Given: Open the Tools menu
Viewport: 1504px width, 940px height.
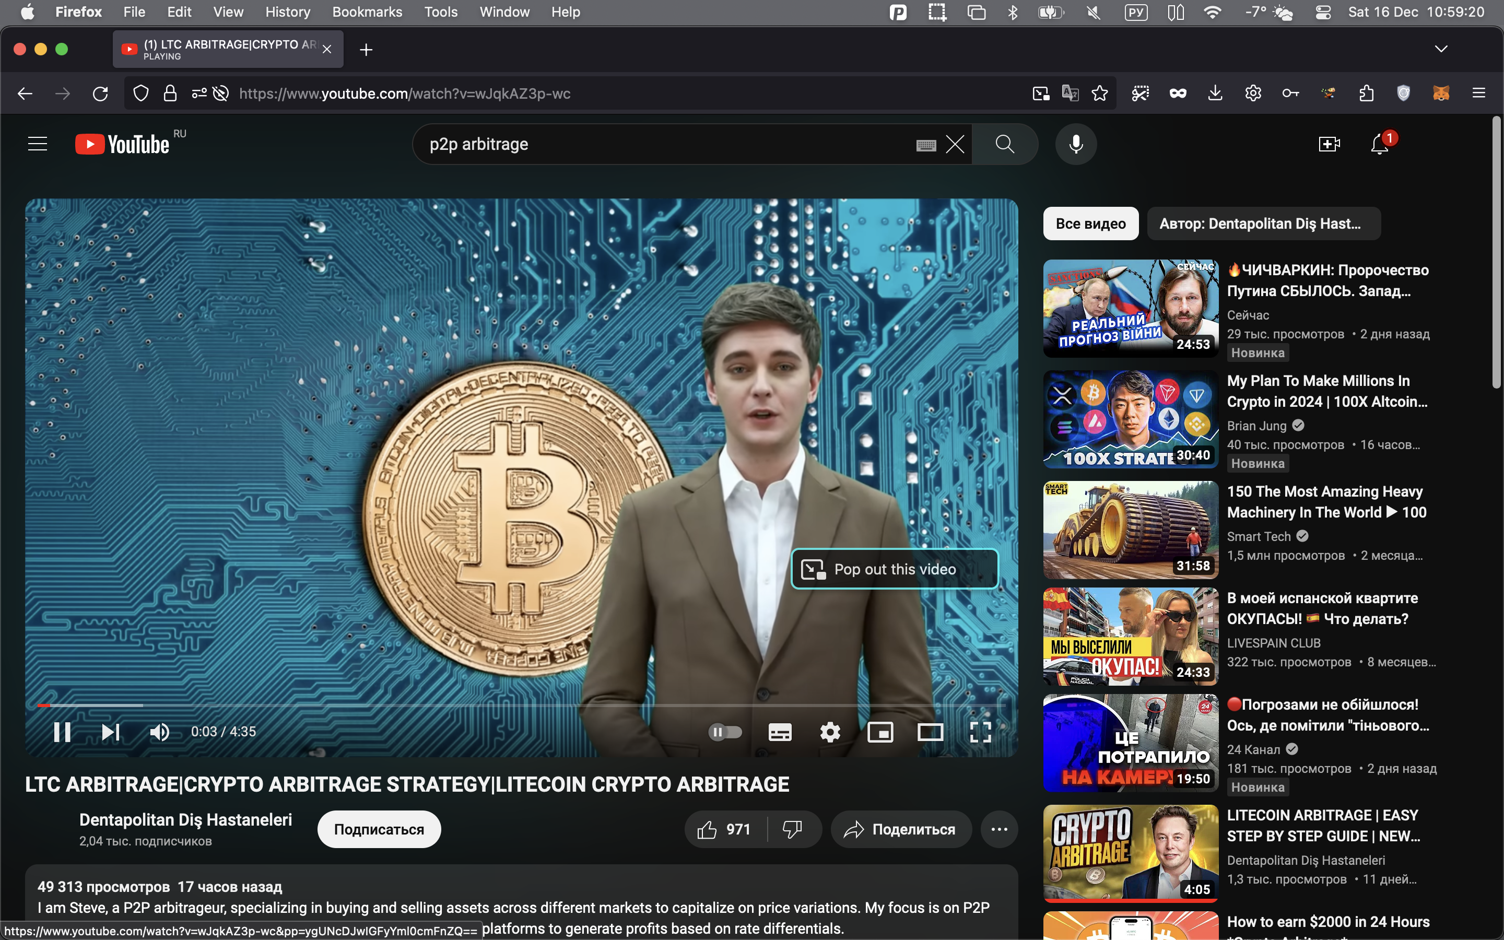Looking at the screenshot, I should click(441, 12).
